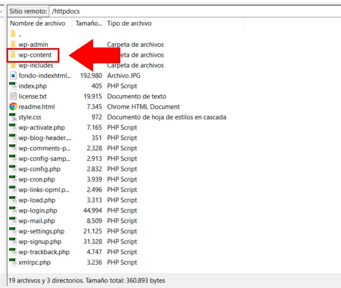Click the wp-includes folder icon

pos(13,65)
